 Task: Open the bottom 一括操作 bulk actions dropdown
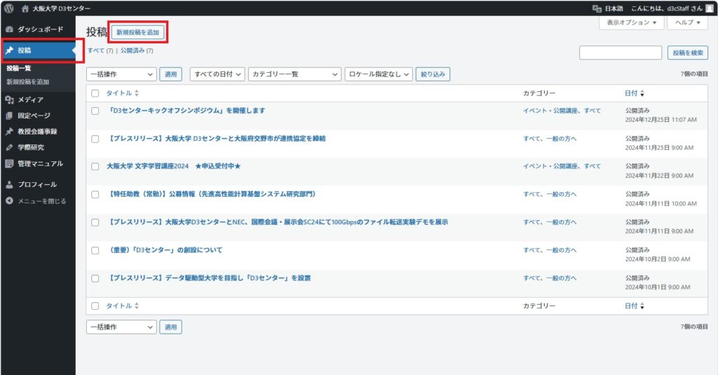121,327
